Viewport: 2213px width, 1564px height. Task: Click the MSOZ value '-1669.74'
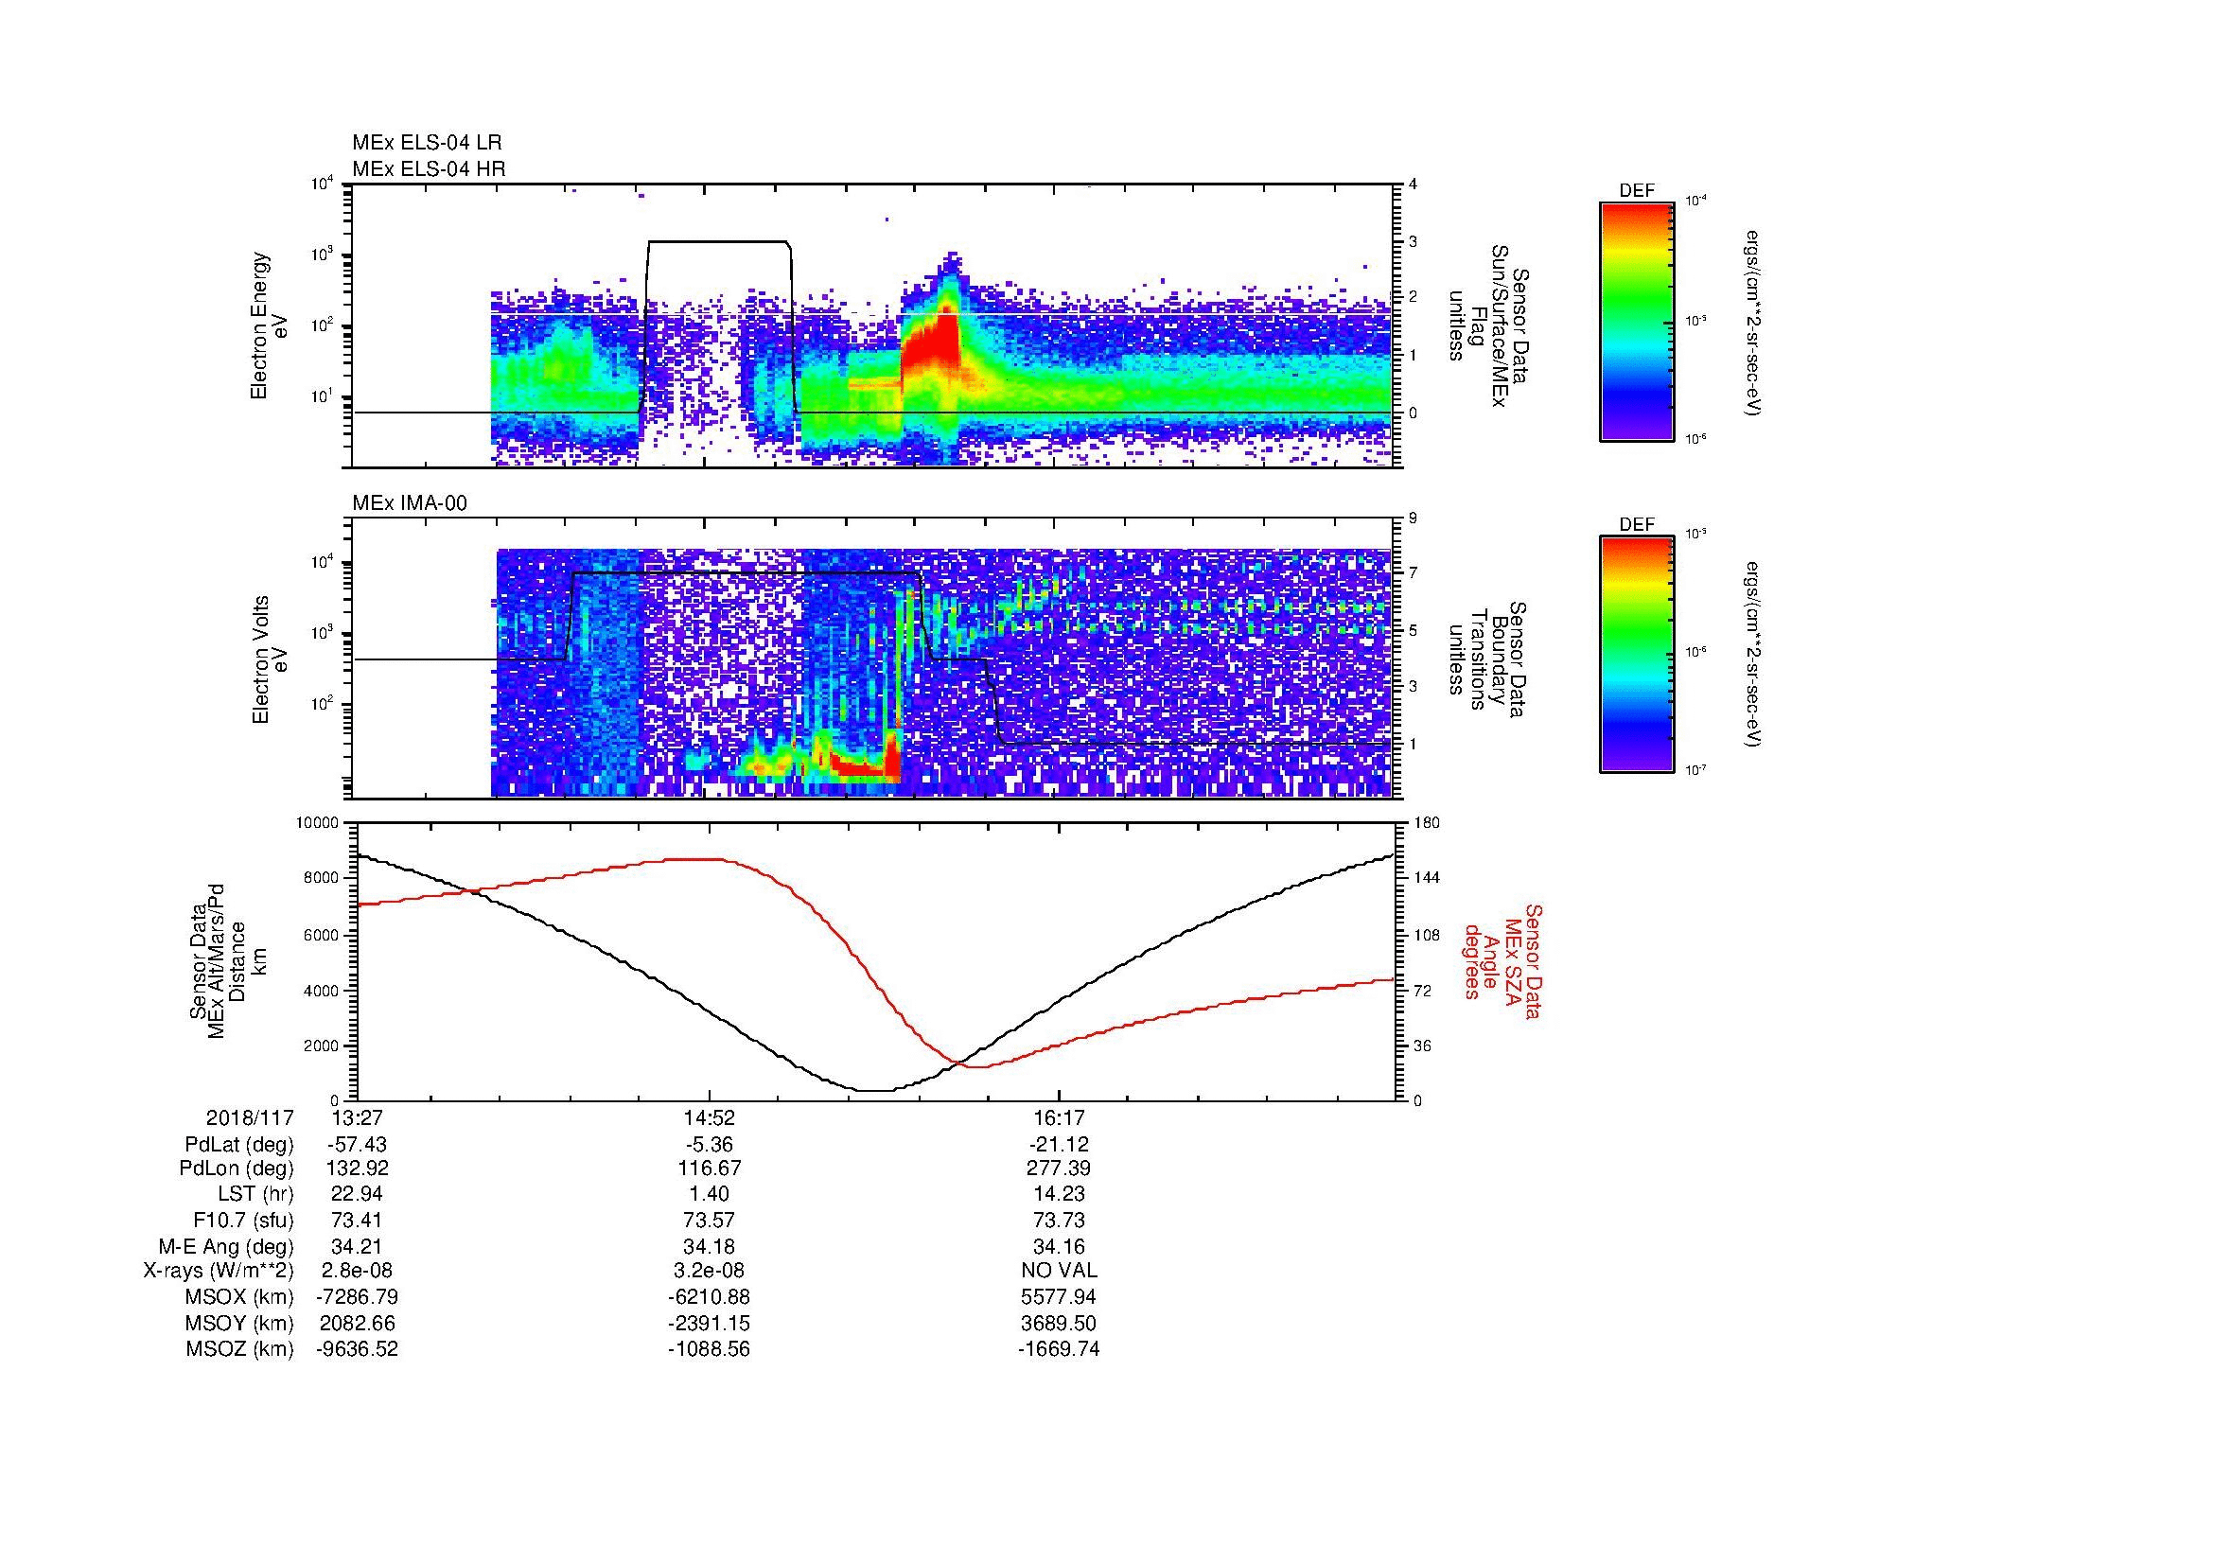tap(1060, 1349)
